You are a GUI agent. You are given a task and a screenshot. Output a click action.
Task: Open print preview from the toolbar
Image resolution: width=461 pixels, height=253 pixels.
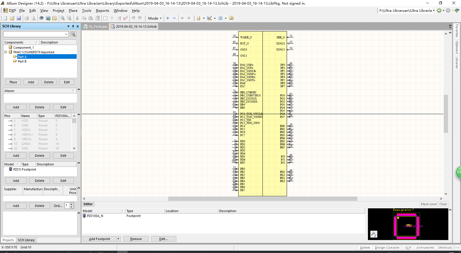coord(33,18)
